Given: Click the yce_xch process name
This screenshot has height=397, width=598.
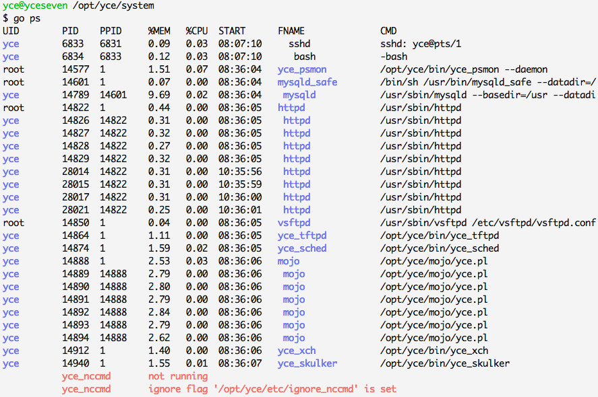Looking at the screenshot, I should pyautogui.click(x=297, y=351).
